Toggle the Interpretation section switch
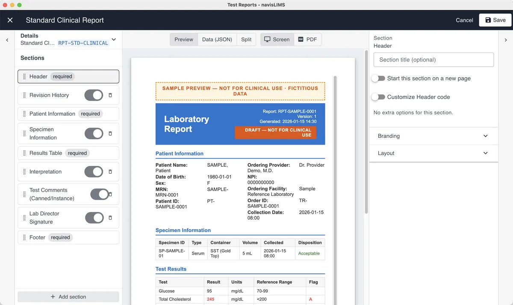The height and width of the screenshot is (305, 513). tap(94, 171)
